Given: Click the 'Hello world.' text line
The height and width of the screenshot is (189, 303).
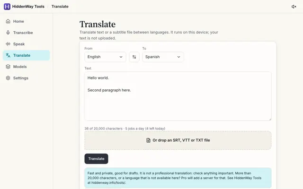Looking at the screenshot, I should [x=98, y=78].
